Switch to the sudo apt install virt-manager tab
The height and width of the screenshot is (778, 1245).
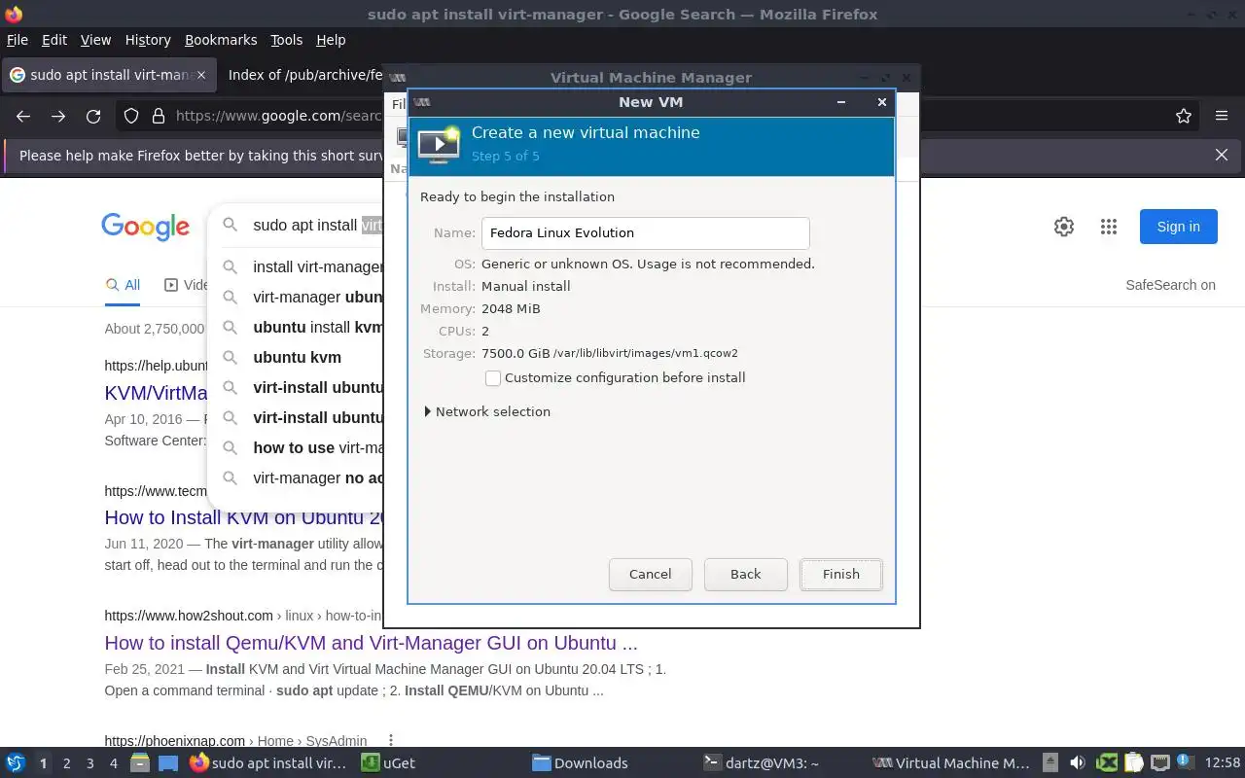(107, 75)
